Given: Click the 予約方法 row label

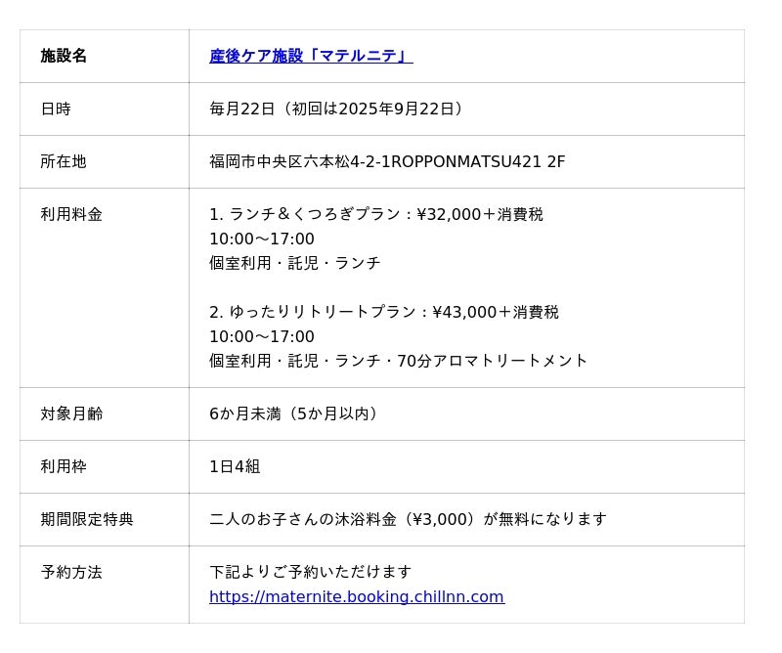Looking at the screenshot, I should (71, 573).
